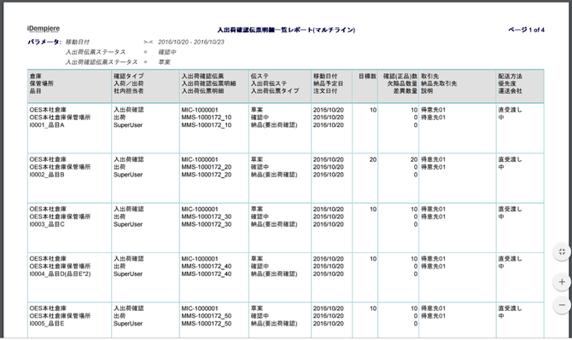Viewport: 572px width, 340px height.
Task: Click 直受渡し in the I0001_品目A row
Action: 510,110
